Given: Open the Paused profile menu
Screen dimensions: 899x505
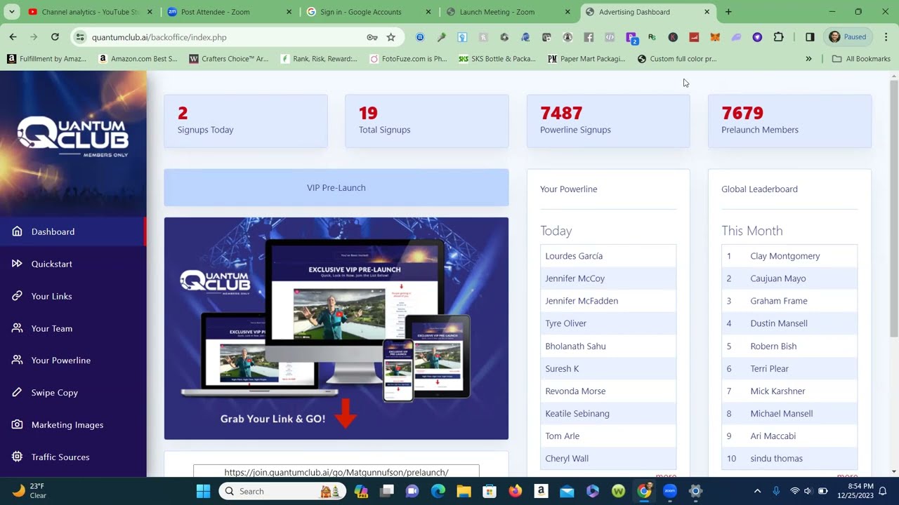Looking at the screenshot, I should pos(848,37).
